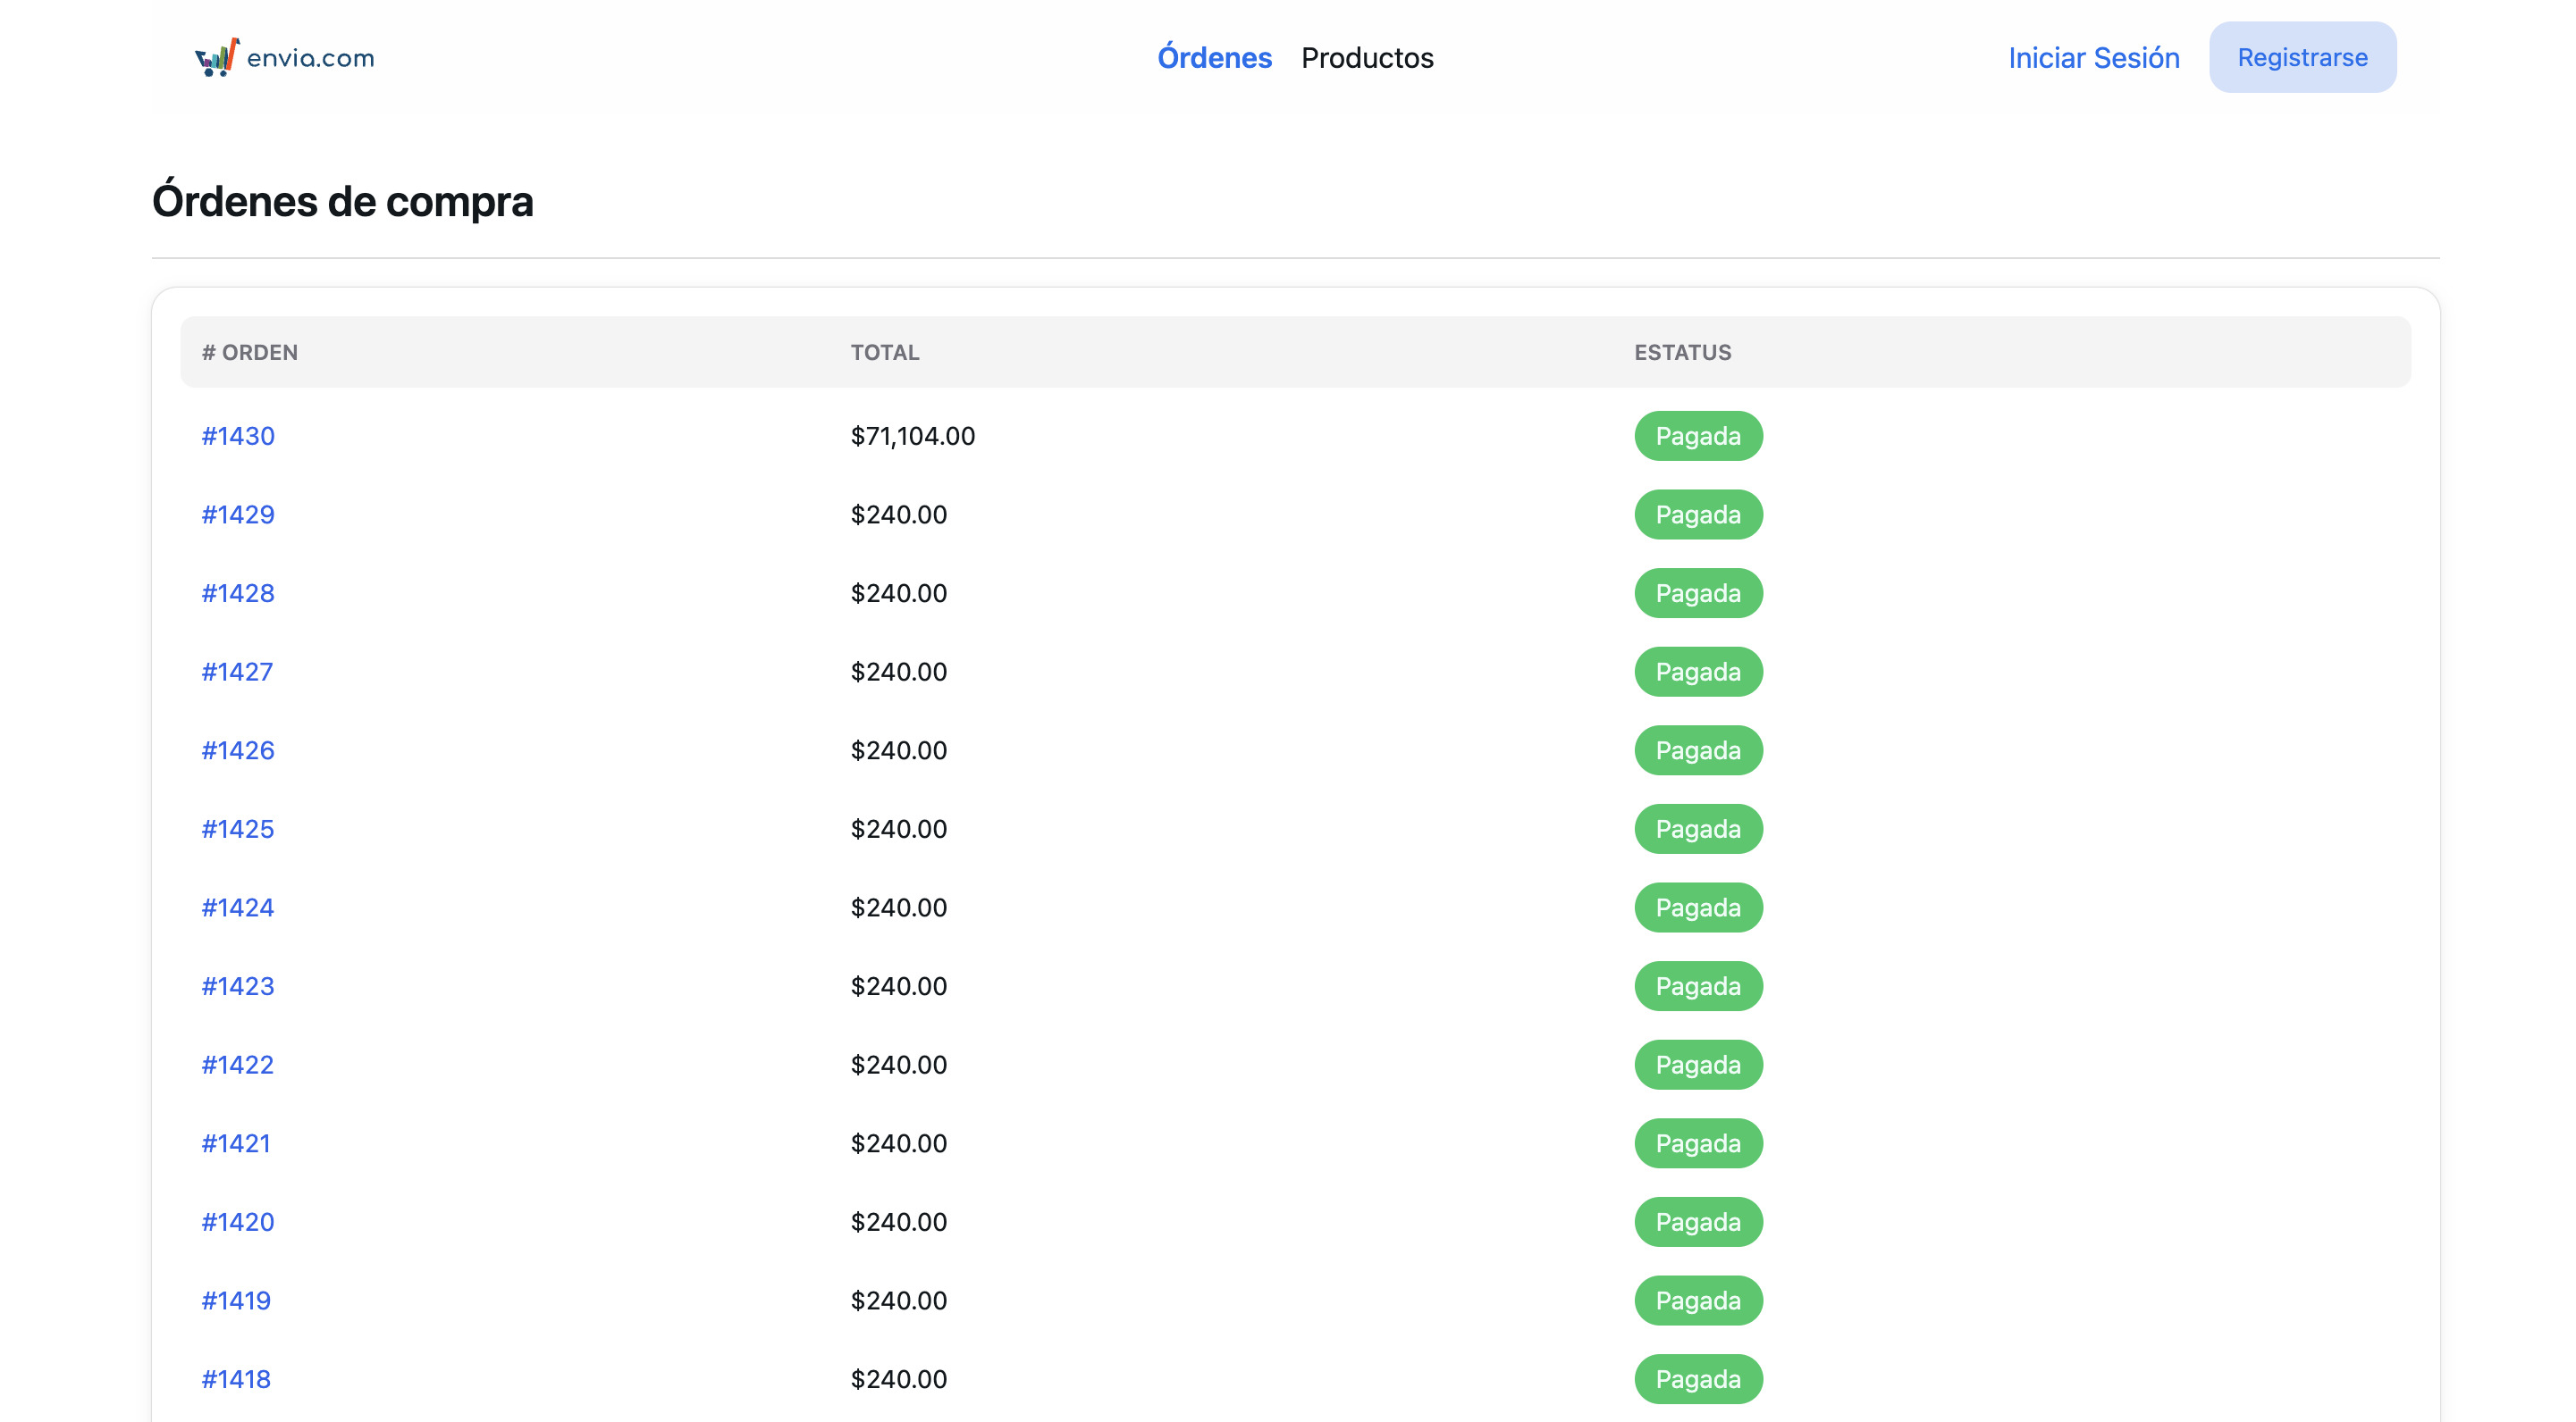The width and height of the screenshot is (2576, 1422).
Task: Open order #1429 details
Action: (238, 514)
